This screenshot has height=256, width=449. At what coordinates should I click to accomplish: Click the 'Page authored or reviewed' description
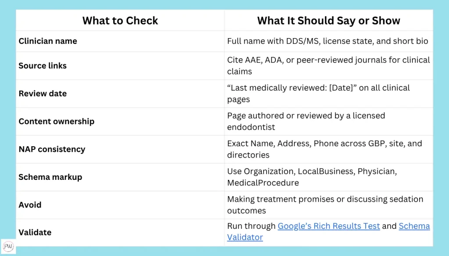[x=306, y=121]
